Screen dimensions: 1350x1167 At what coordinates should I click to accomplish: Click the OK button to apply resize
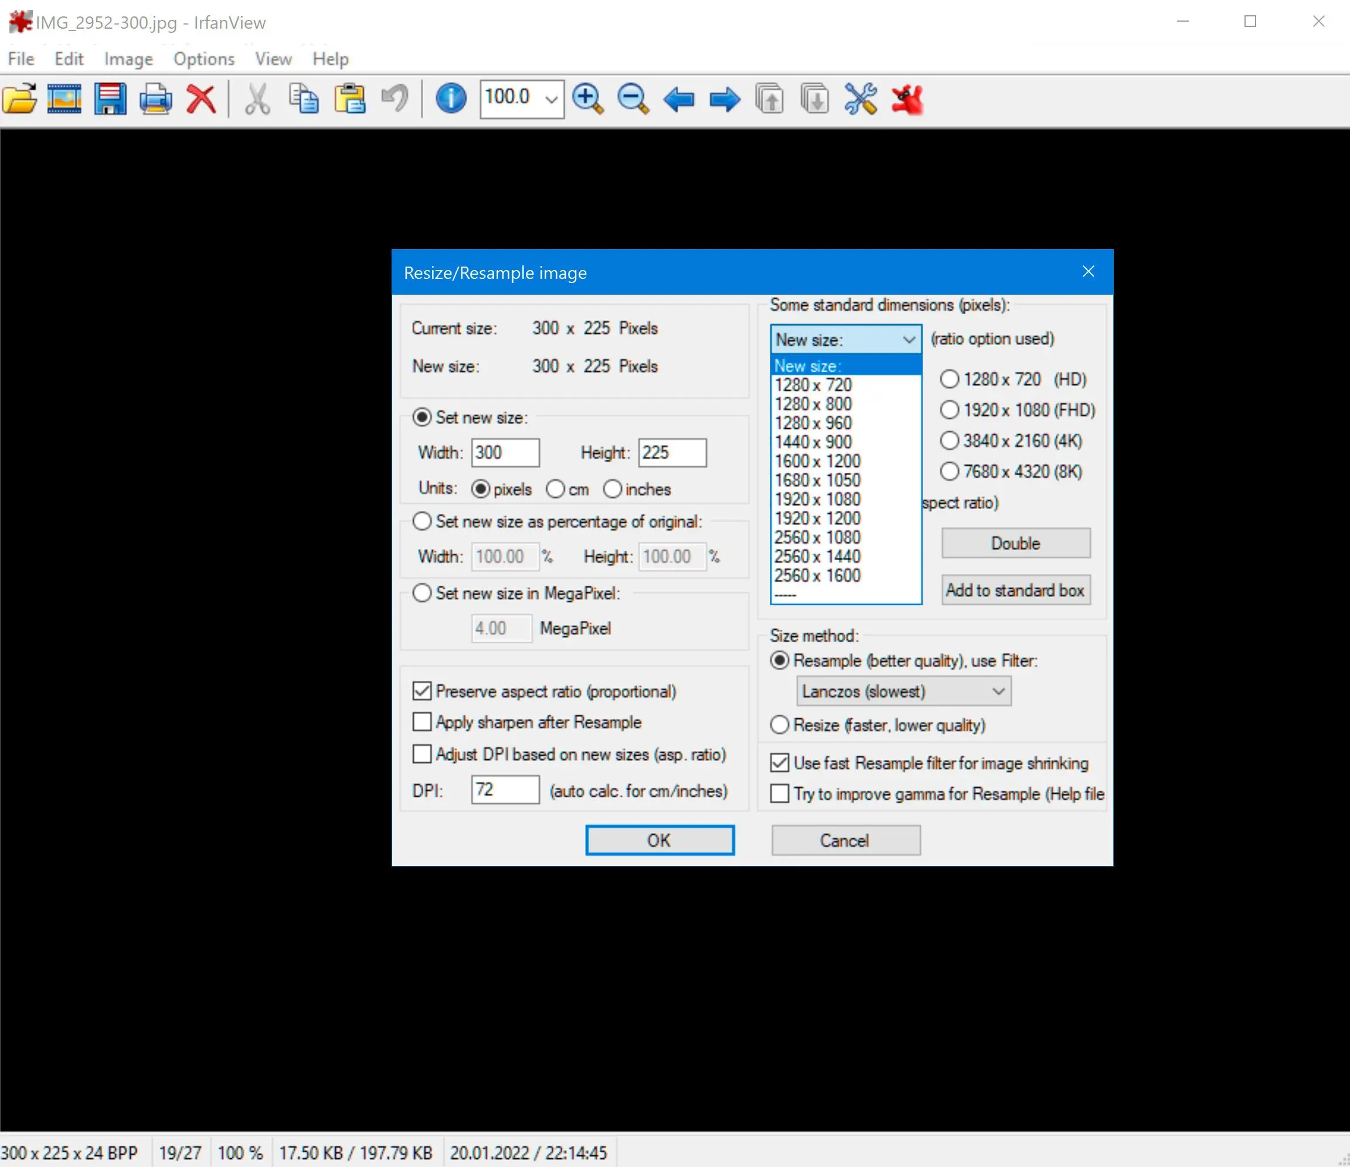click(x=658, y=840)
